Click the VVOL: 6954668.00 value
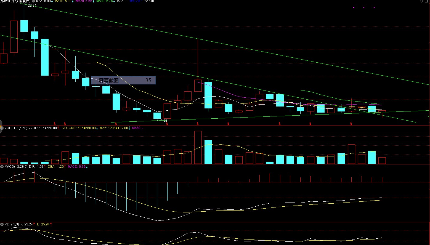 43,128
